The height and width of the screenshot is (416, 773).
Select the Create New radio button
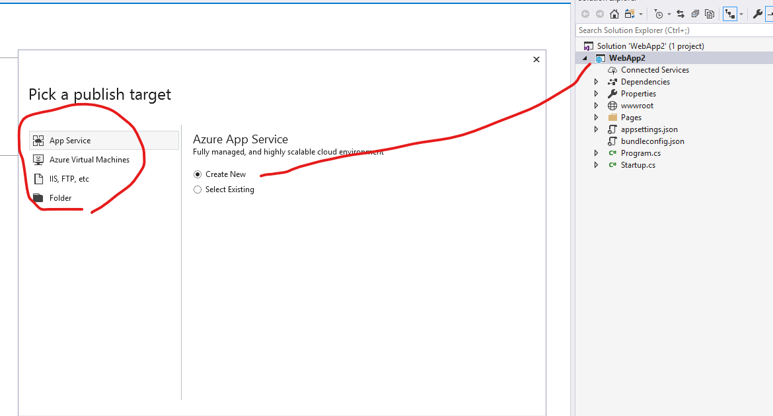pyautogui.click(x=197, y=174)
